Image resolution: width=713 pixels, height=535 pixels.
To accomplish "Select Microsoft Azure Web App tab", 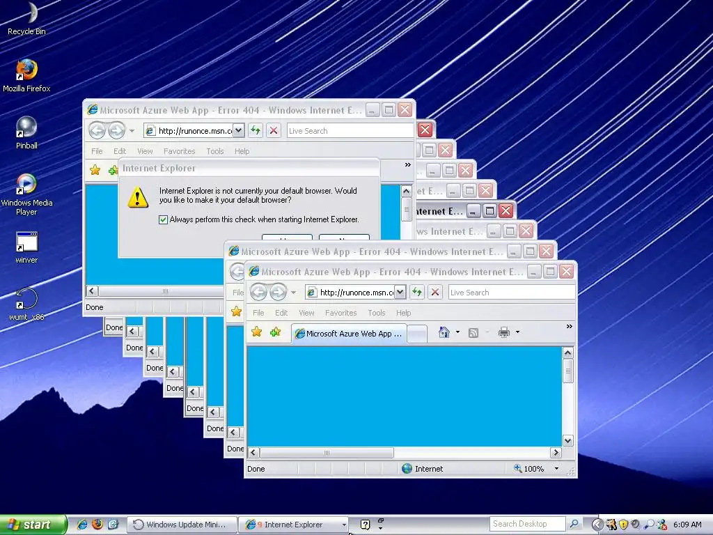I will (x=348, y=334).
